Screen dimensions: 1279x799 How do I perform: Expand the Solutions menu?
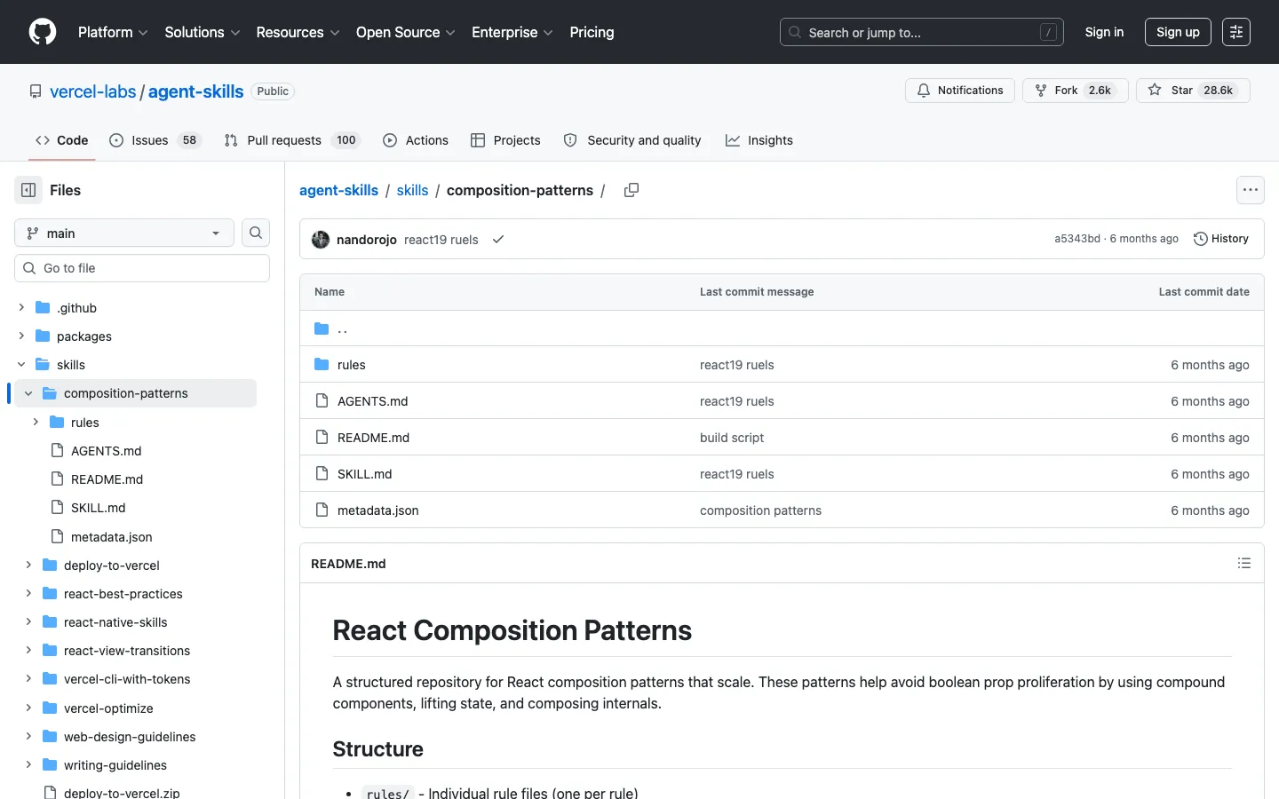[x=203, y=32]
